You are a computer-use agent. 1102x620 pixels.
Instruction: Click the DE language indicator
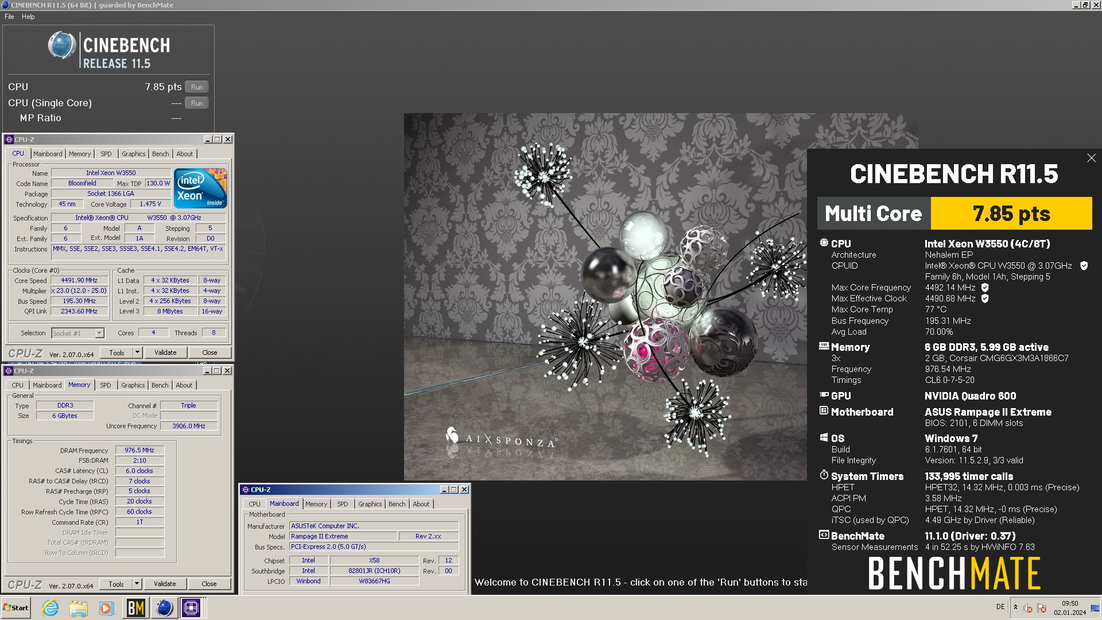tap(1000, 607)
